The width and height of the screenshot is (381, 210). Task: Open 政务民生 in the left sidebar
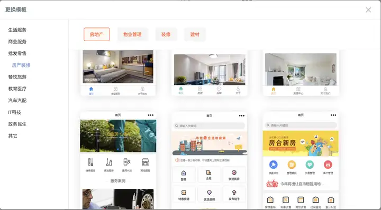pyautogui.click(x=17, y=124)
